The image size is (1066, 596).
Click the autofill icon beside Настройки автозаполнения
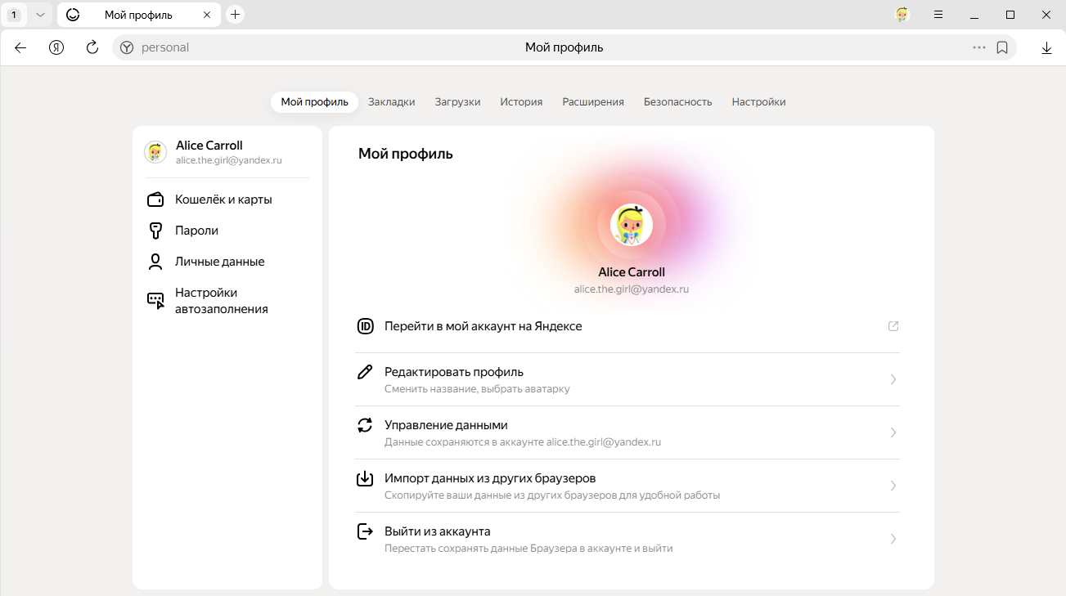(155, 301)
